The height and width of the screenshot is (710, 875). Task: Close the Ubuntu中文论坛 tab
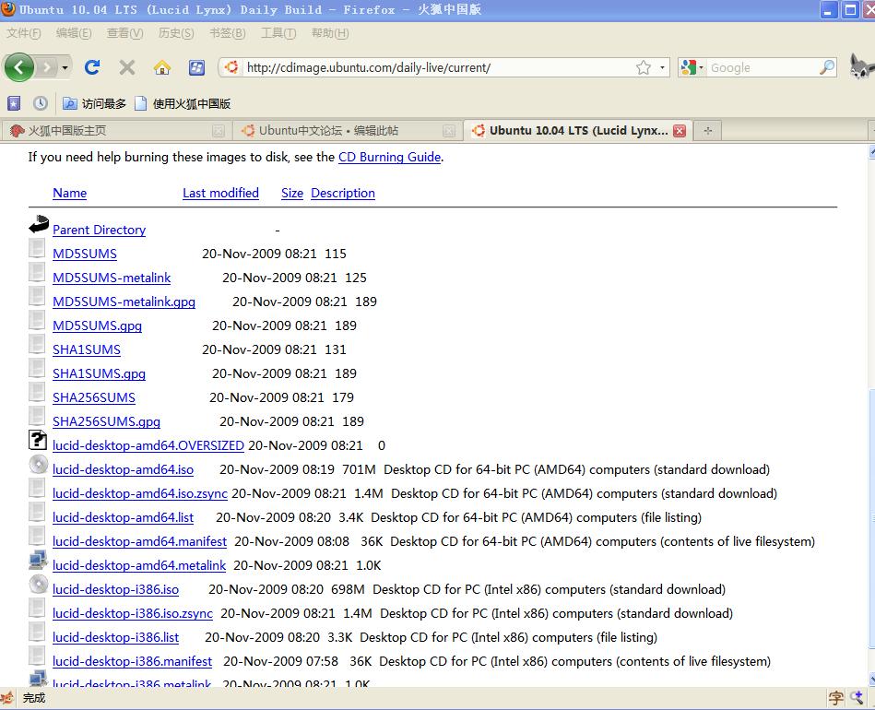click(x=449, y=131)
